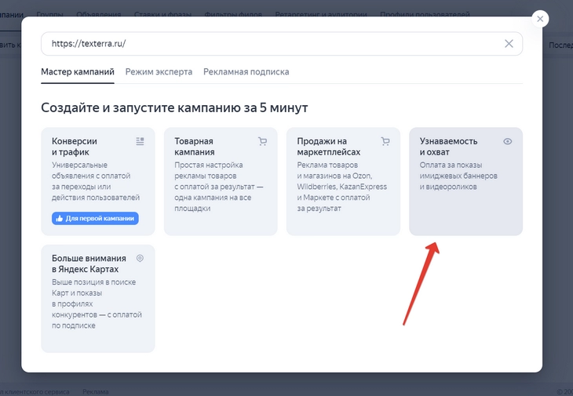The width and height of the screenshot is (573, 396).
Task: Click the list icon on the Конверсии и трафик card
Action: 140,141
